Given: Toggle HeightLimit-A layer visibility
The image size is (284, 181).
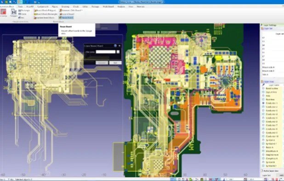Looking at the screenshot, I should (x=263, y=155).
